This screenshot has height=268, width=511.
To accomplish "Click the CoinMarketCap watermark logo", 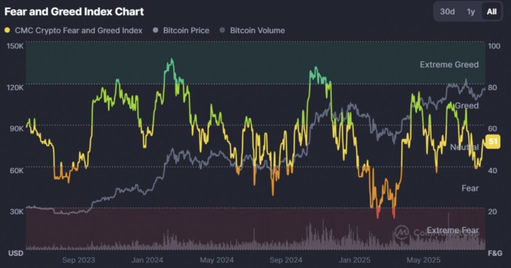I will 402,232.
